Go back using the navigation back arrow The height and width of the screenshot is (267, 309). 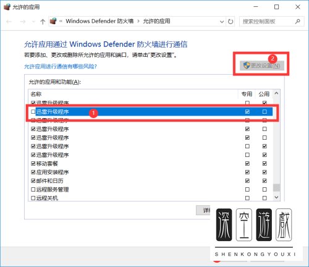[x=9, y=22]
